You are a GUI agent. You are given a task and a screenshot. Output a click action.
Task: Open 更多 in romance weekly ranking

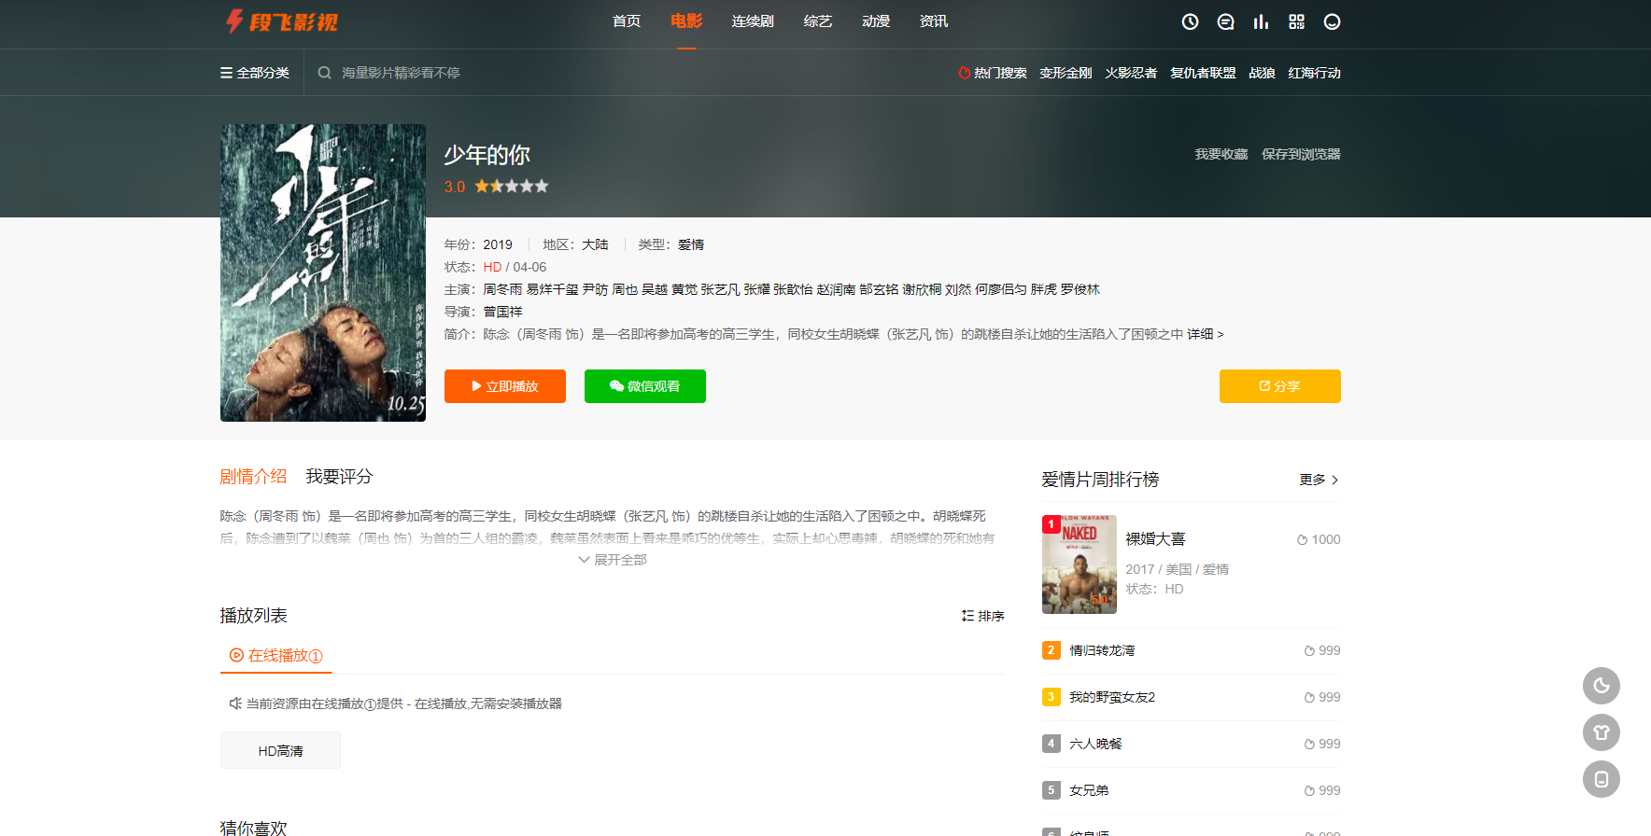(x=1319, y=480)
